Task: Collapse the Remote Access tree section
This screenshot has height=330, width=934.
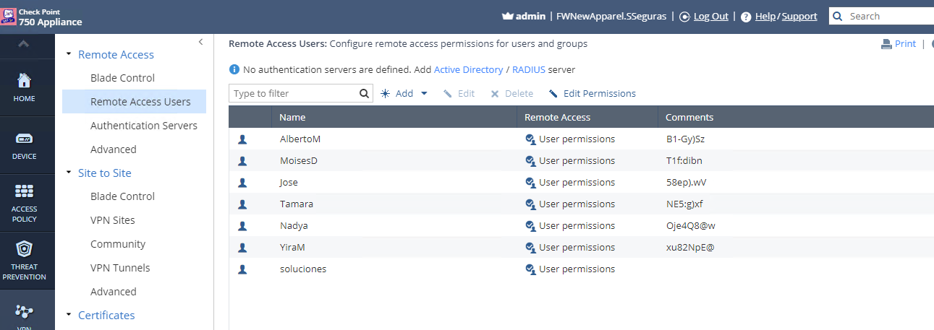Action: (x=69, y=54)
